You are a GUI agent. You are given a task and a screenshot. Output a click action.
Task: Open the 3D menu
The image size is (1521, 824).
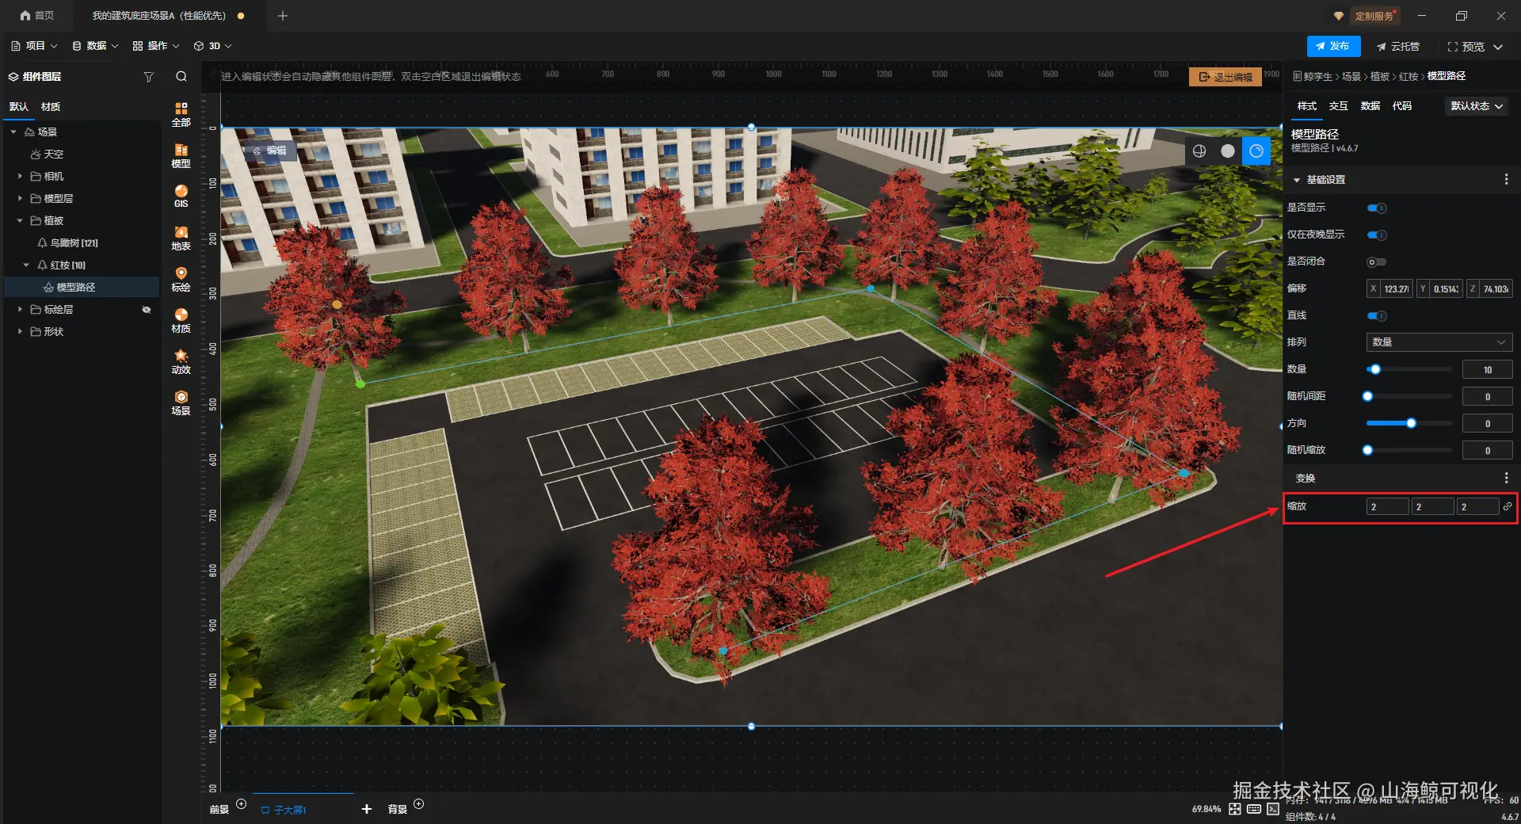(213, 46)
